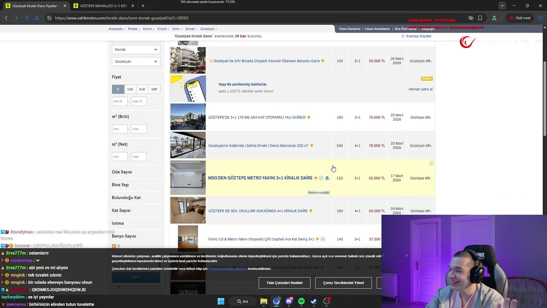
Task: Open Hemen satın al ad link
Action: pyautogui.click(x=421, y=89)
